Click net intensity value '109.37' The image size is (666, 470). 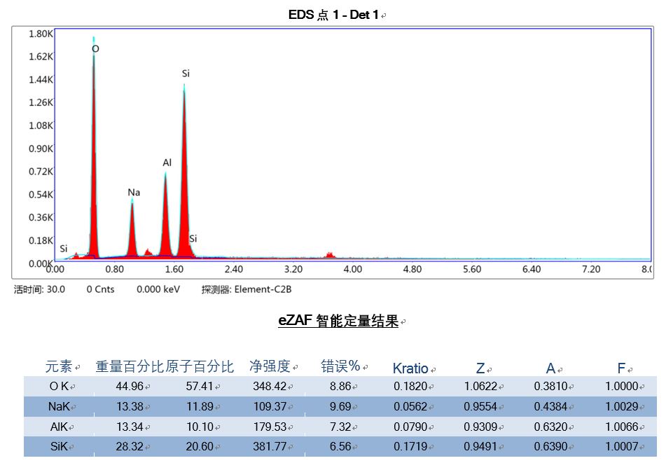(270, 407)
